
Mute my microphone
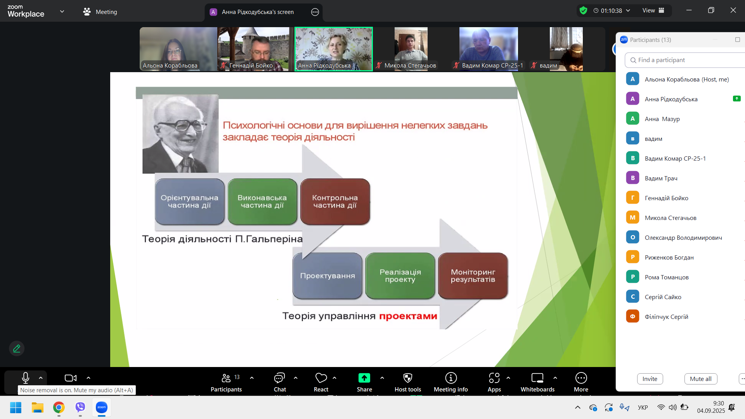26,378
